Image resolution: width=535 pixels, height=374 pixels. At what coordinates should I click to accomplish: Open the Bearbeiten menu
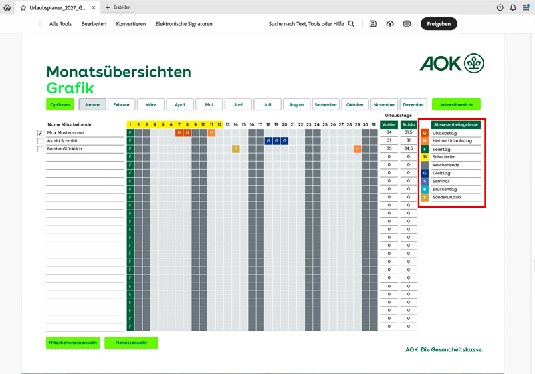pos(94,24)
